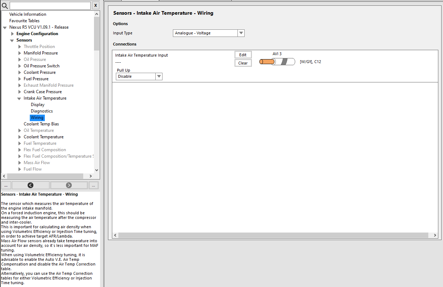Expand the Engine Configuration tree node
Viewport: 443px width, 287px height.
(x=13, y=34)
